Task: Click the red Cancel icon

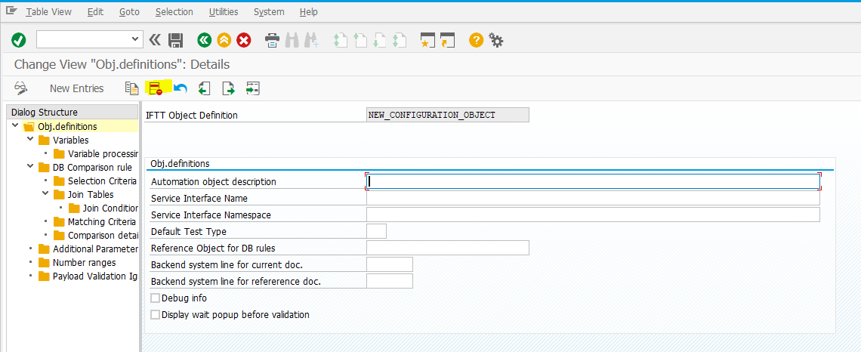Action: coord(244,40)
